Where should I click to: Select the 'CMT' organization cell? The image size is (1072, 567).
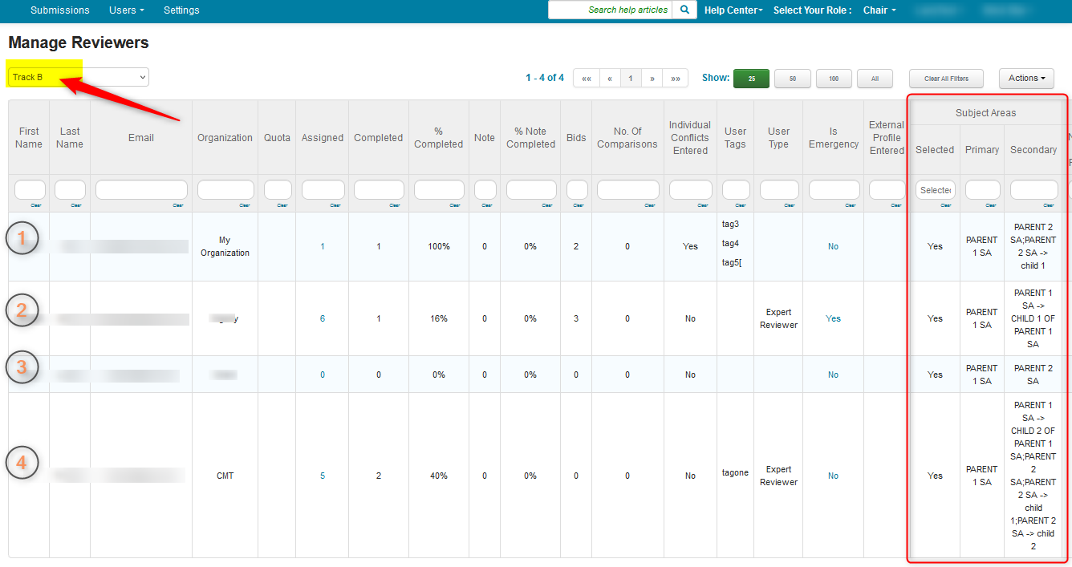pos(225,476)
